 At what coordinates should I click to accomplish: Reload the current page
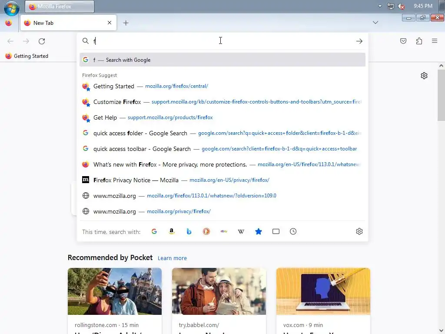click(x=42, y=41)
